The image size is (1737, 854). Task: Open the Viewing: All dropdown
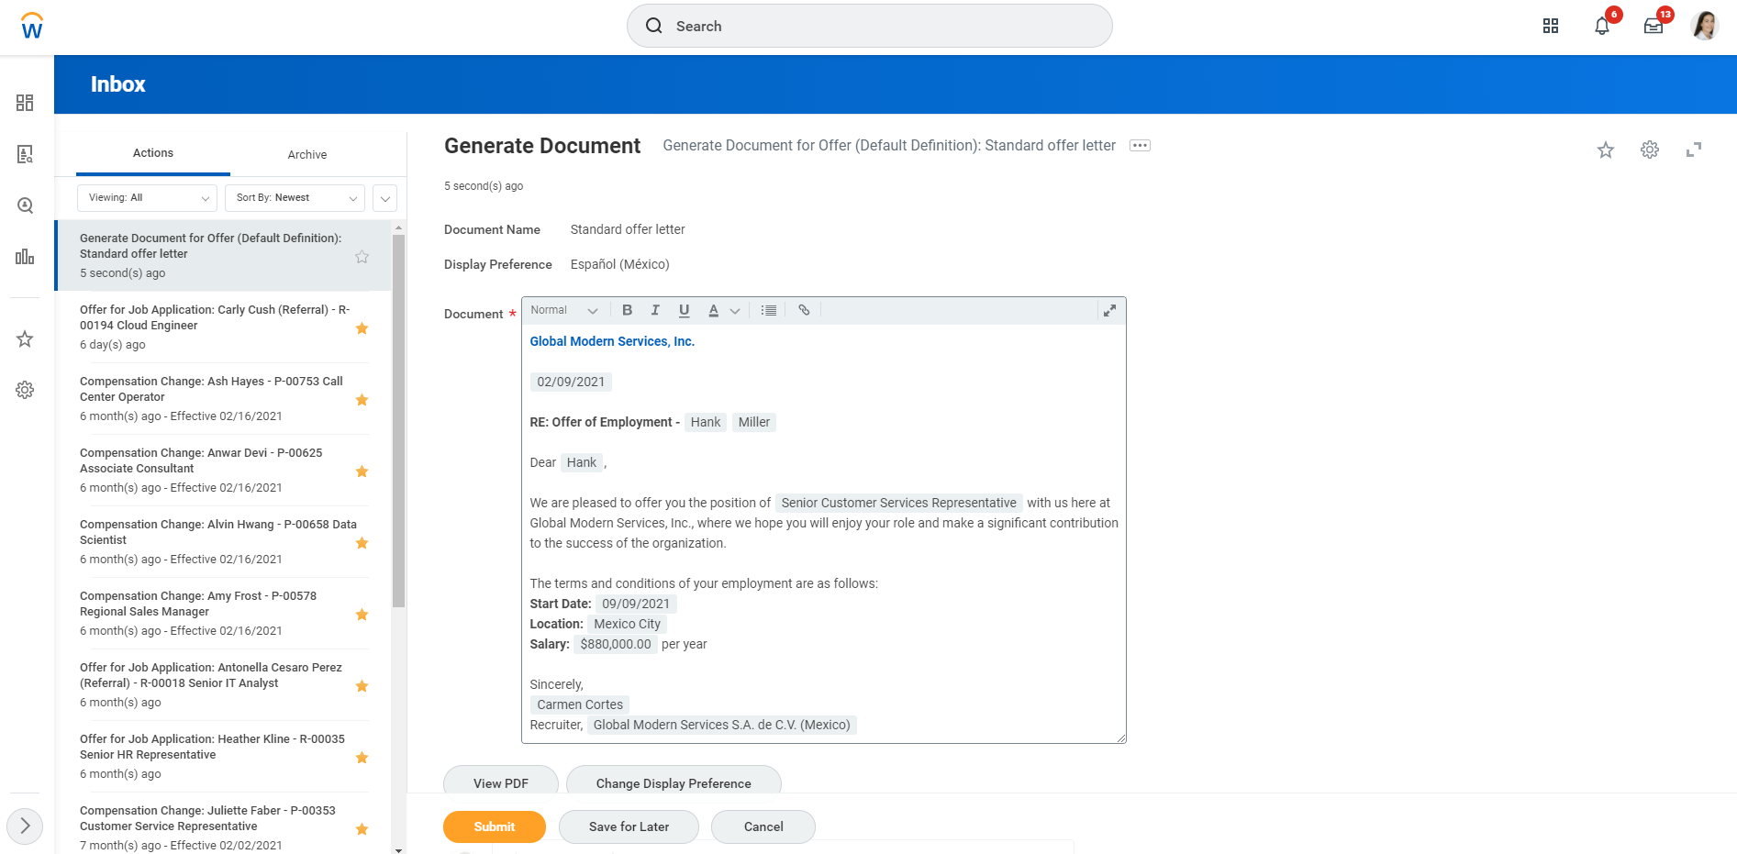coord(147,198)
